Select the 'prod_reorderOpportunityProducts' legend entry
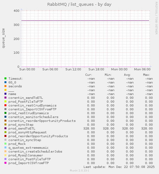This screenshot has height=174, width=159. click(38, 136)
